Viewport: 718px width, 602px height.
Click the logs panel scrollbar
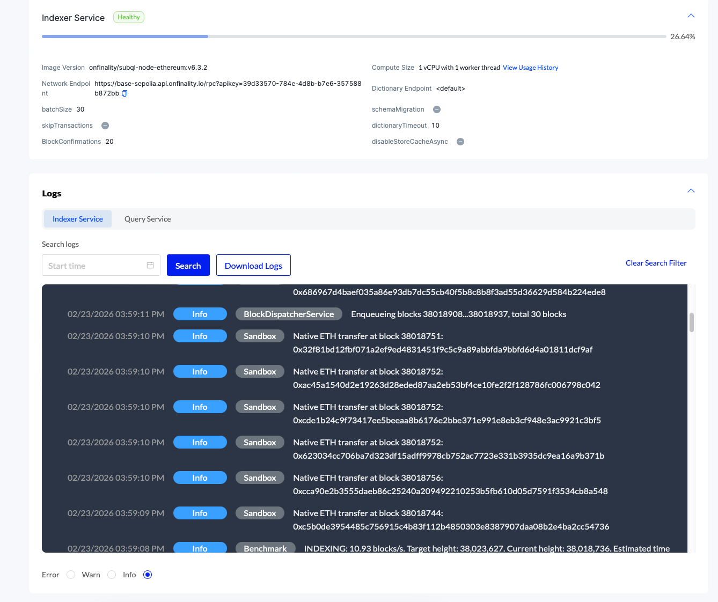tap(692, 322)
